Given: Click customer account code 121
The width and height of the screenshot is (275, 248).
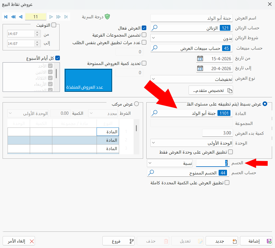Looking at the screenshot, I should 225,28.
